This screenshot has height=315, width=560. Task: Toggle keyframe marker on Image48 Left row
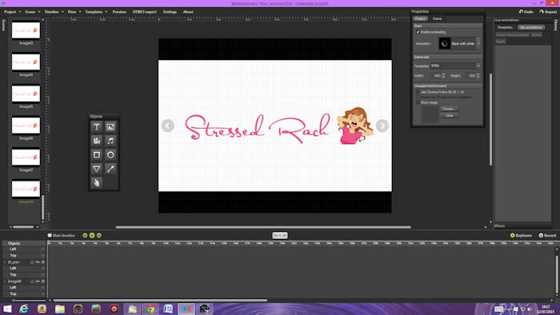[x=43, y=288]
